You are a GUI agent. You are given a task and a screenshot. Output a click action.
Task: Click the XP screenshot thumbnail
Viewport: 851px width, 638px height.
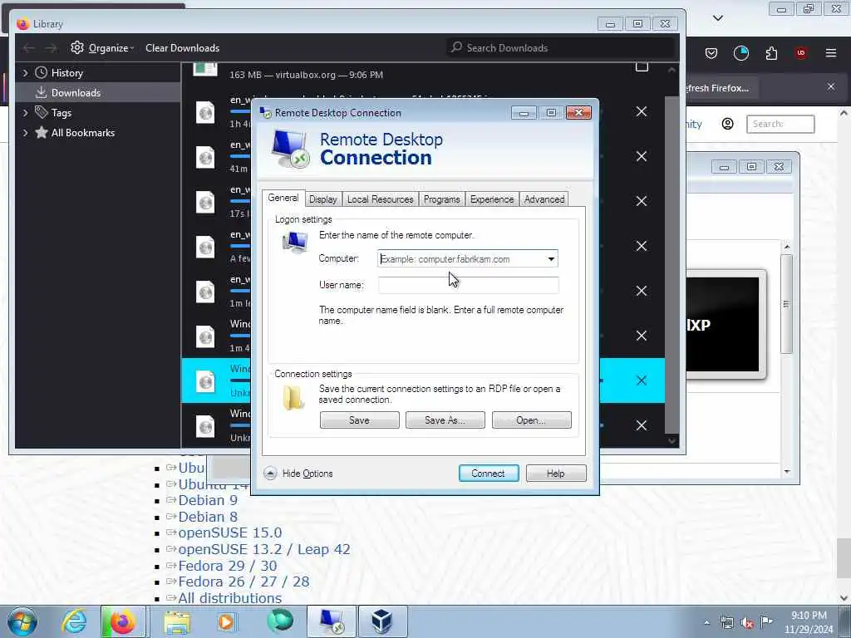[x=726, y=324]
